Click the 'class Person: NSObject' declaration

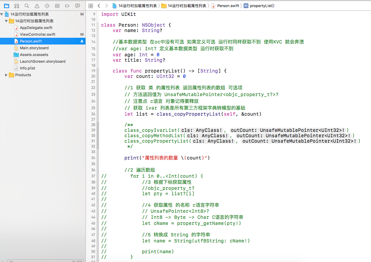[x=136, y=25]
